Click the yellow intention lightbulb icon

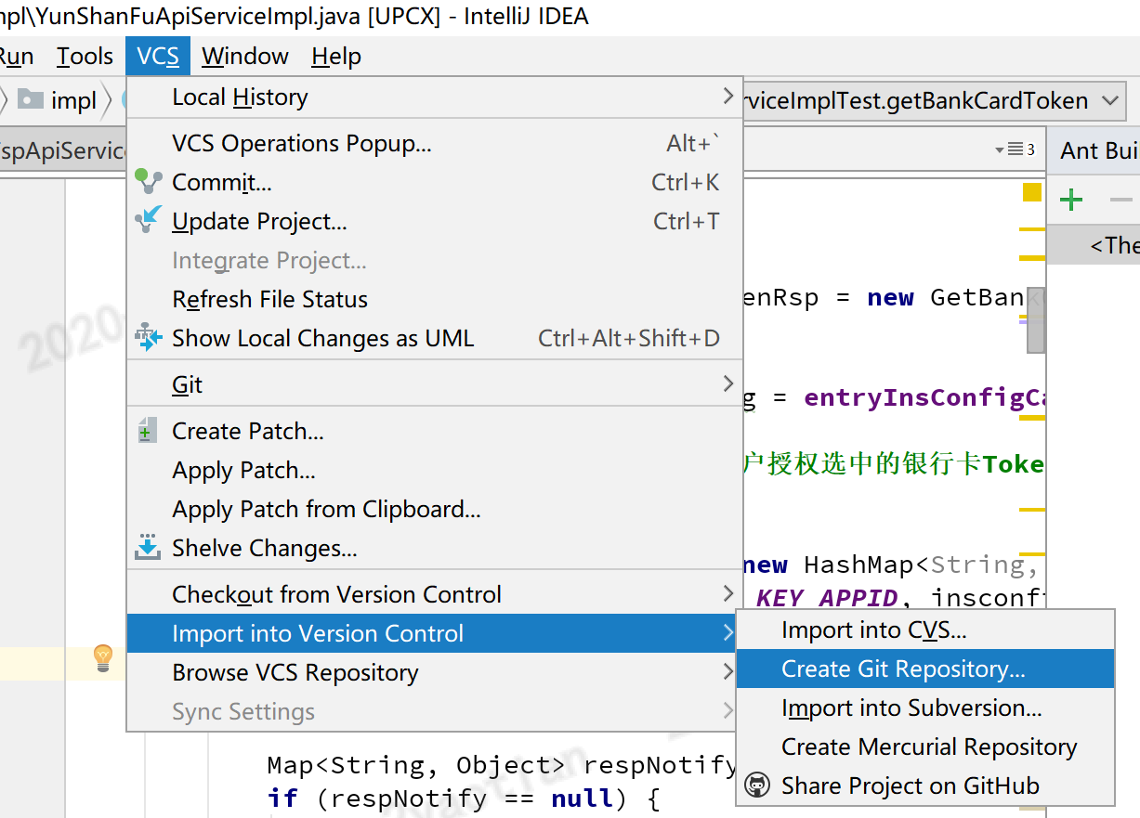pyautogui.click(x=103, y=658)
